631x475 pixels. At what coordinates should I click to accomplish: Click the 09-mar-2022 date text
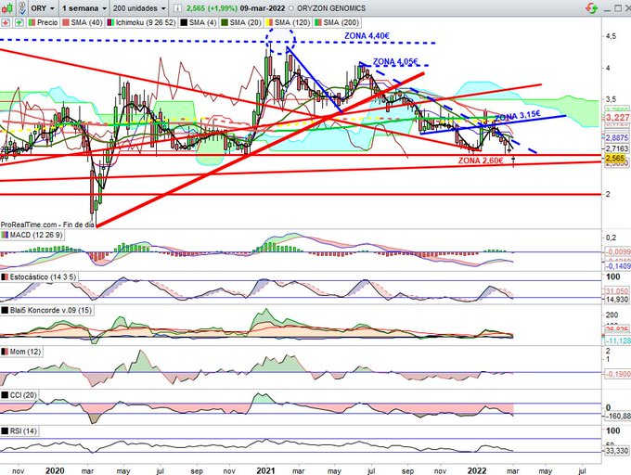click(263, 8)
